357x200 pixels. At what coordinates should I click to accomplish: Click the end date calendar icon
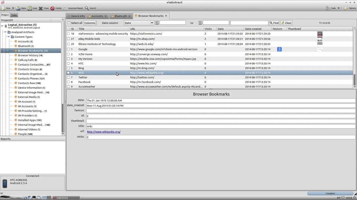point(200,23)
